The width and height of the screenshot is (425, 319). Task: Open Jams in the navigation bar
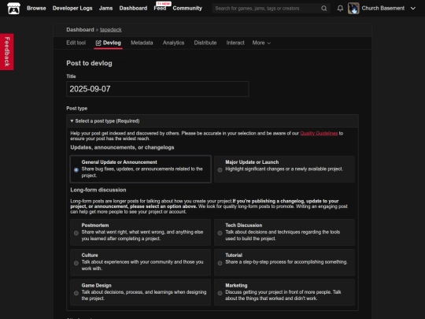point(105,9)
